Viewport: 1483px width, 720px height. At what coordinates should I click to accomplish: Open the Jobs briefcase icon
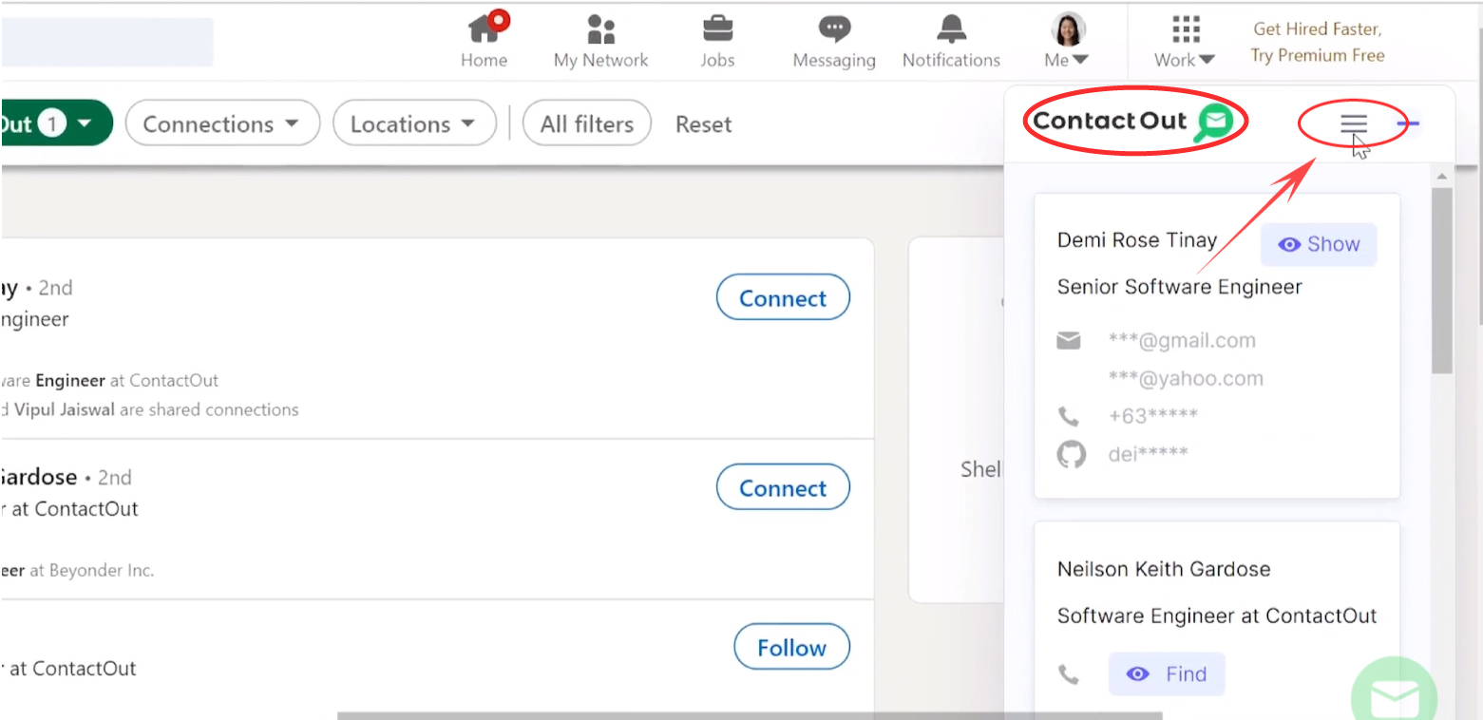(717, 28)
